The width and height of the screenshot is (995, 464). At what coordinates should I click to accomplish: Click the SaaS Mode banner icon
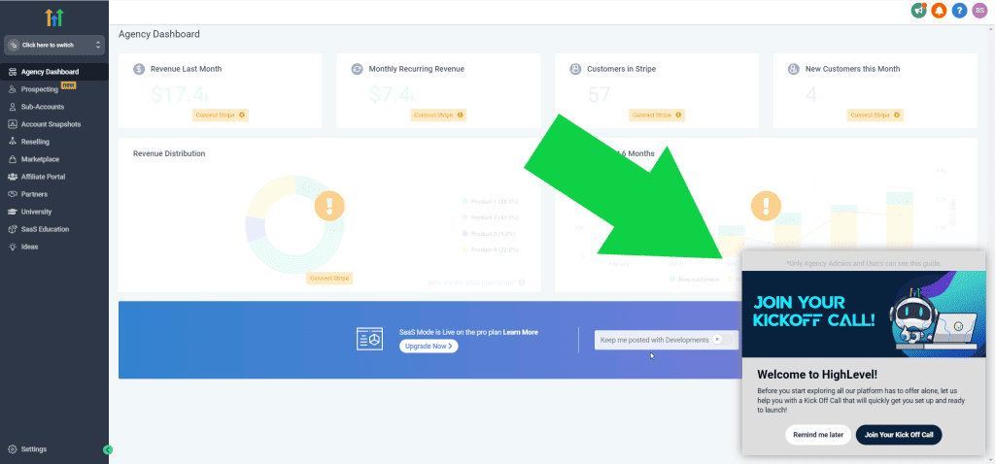tap(369, 339)
